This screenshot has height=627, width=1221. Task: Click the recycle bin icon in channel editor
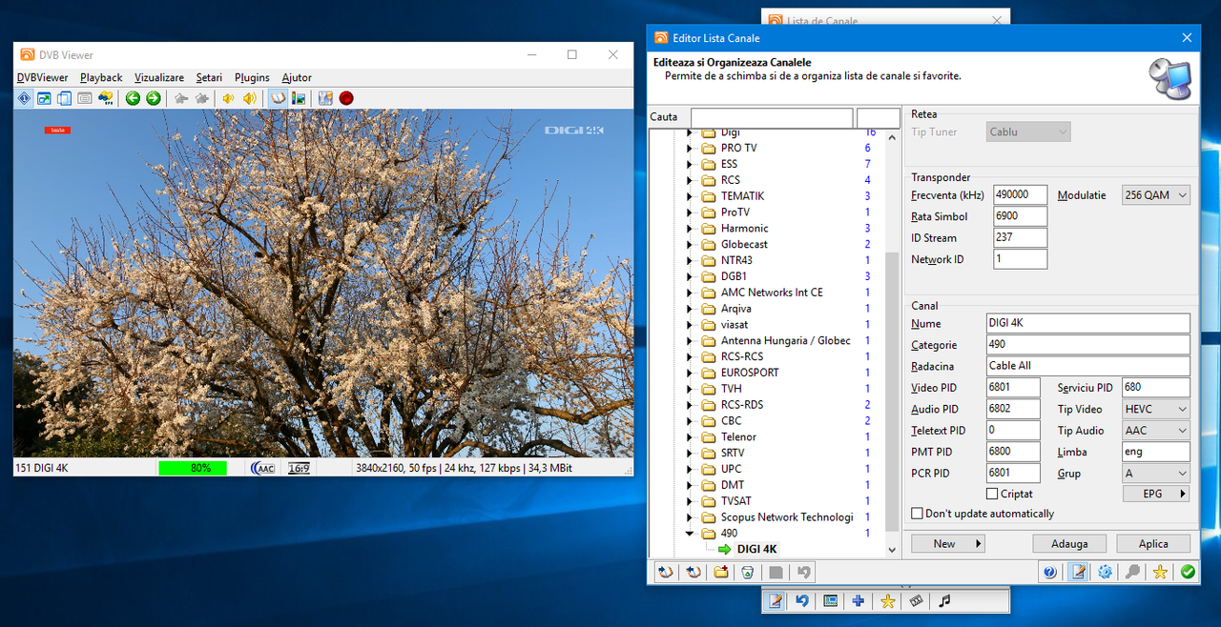click(x=749, y=572)
